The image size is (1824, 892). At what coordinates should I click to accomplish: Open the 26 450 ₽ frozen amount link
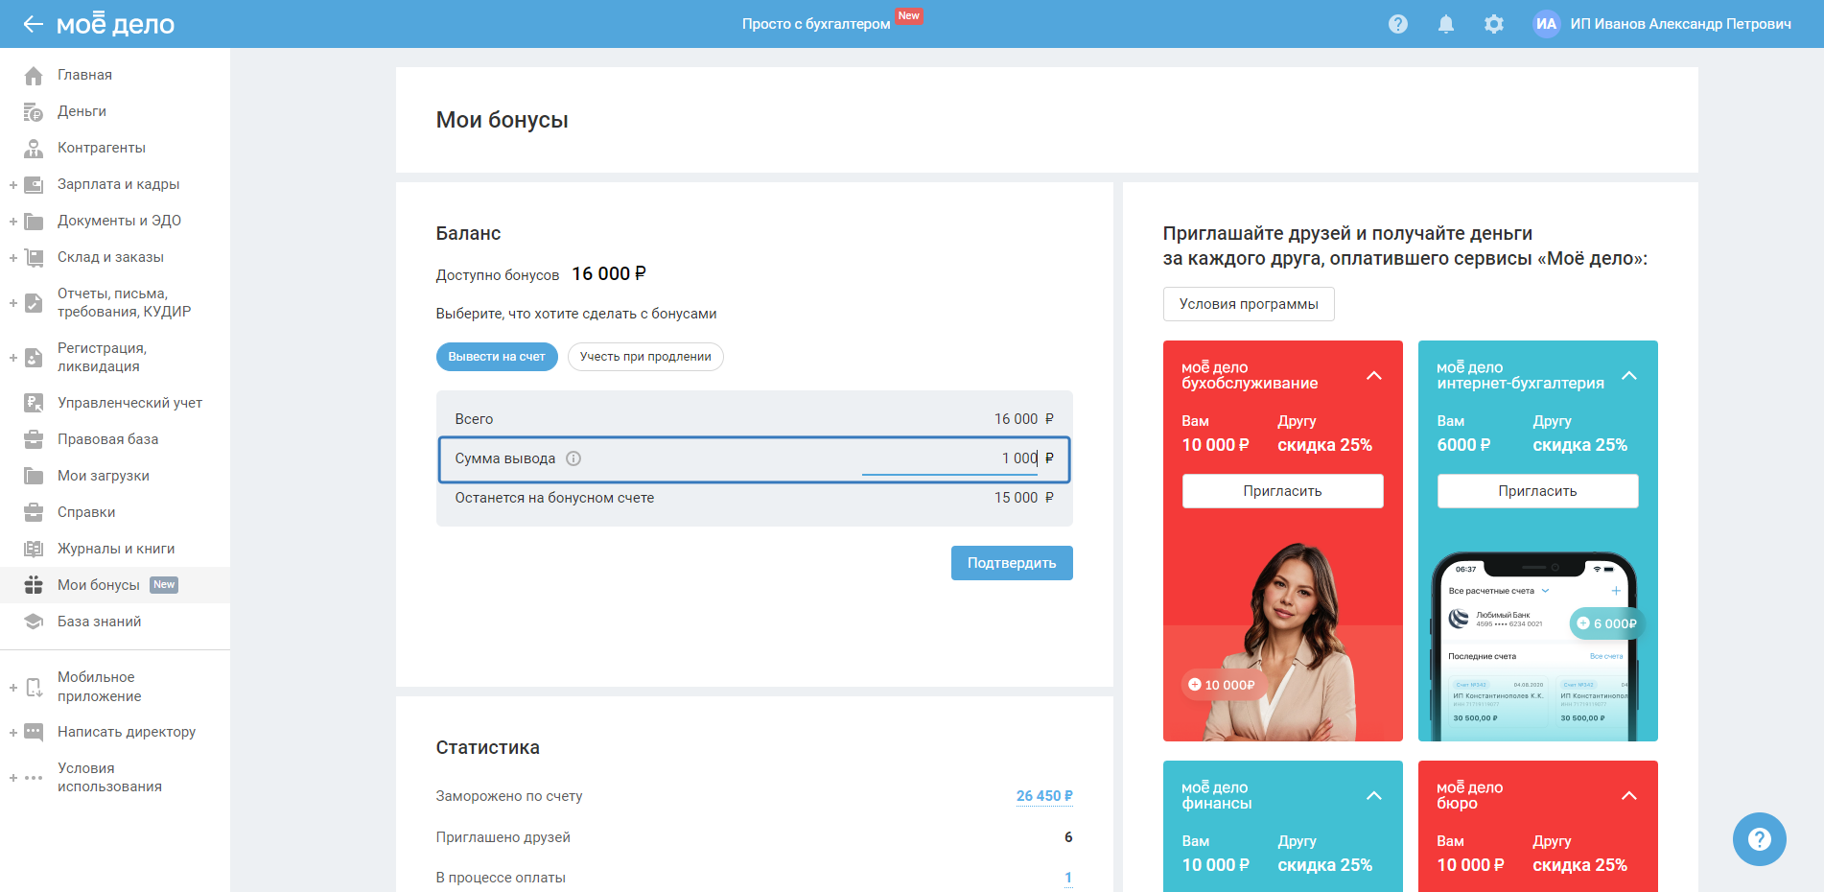(x=1044, y=796)
